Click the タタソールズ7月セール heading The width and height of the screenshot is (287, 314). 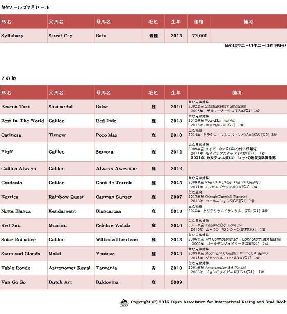(x=25, y=7)
